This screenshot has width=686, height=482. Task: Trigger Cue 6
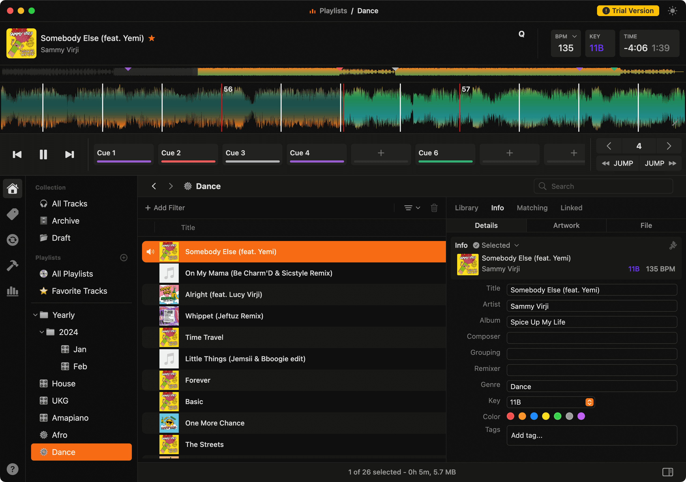(x=445, y=154)
